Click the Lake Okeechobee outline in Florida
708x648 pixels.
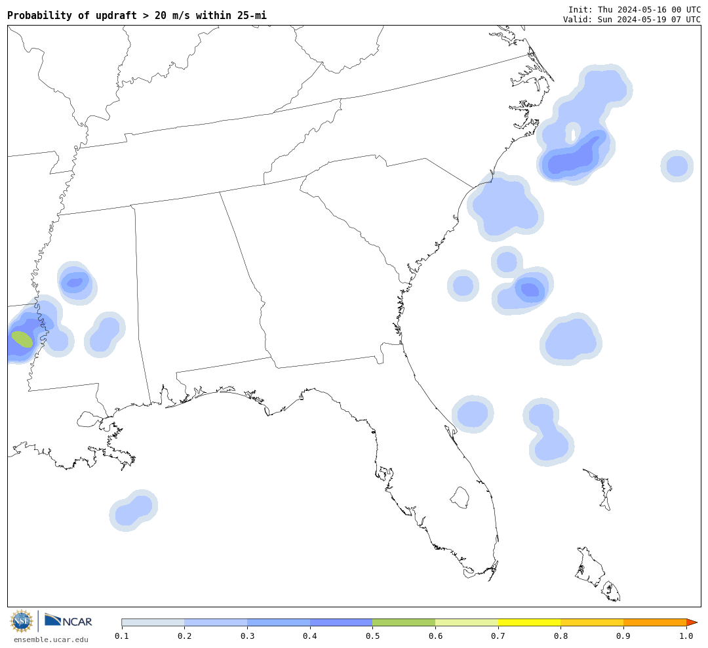click(x=460, y=498)
